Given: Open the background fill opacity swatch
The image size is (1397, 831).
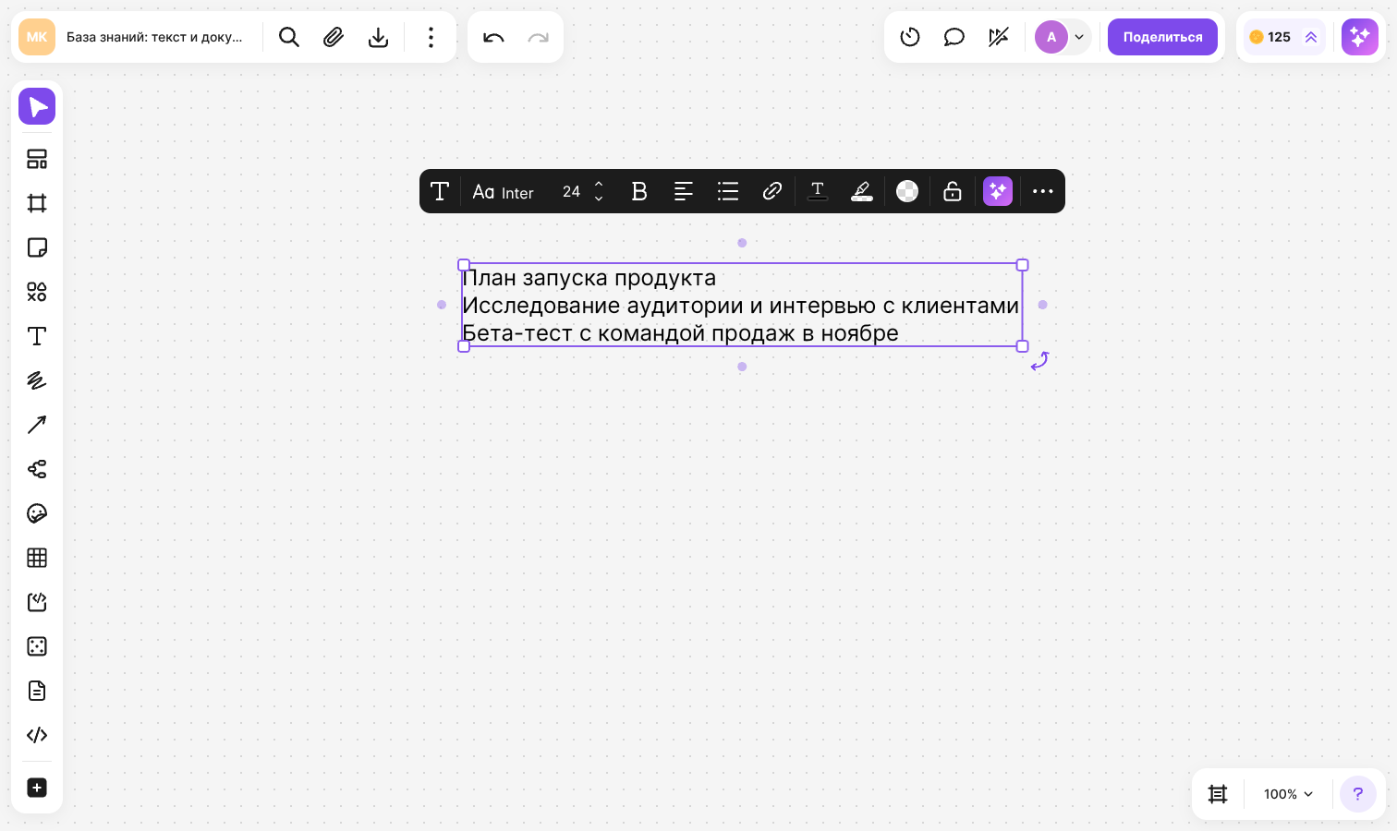Looking at the screenshot, I should pyautogui.click(x=907, y=191).
